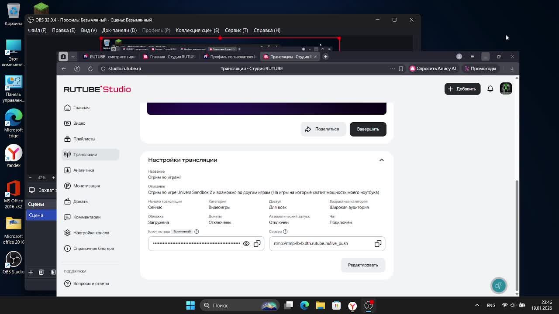The width and height of the screenshot is (559, 314).
Task: Open OBS Вид menu
Action: click(89, 31)
